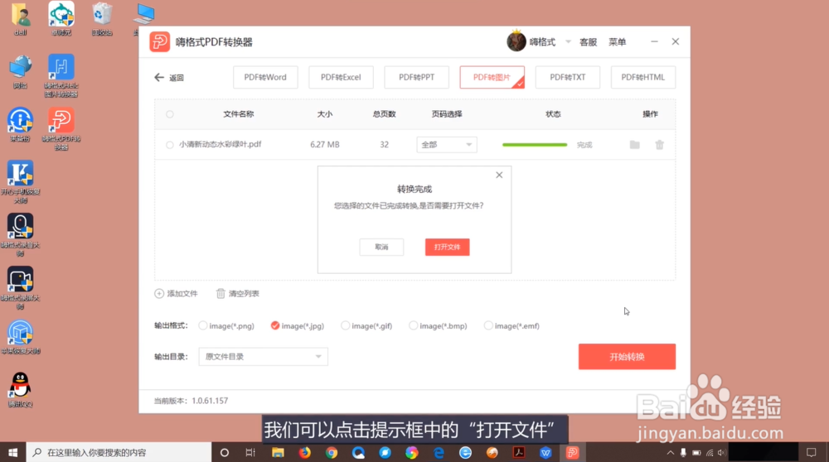Open the blue circular 'i' desktop shortcut
The height and width of the screenshot is (462, 829).
click(x=20, y=125)
